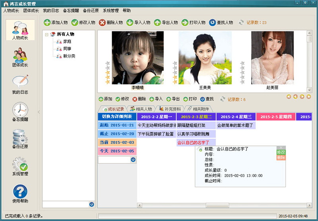Screen dimensions: 318x221
Task: Open 备份还原 menu
Action: [x=91, y=11]
